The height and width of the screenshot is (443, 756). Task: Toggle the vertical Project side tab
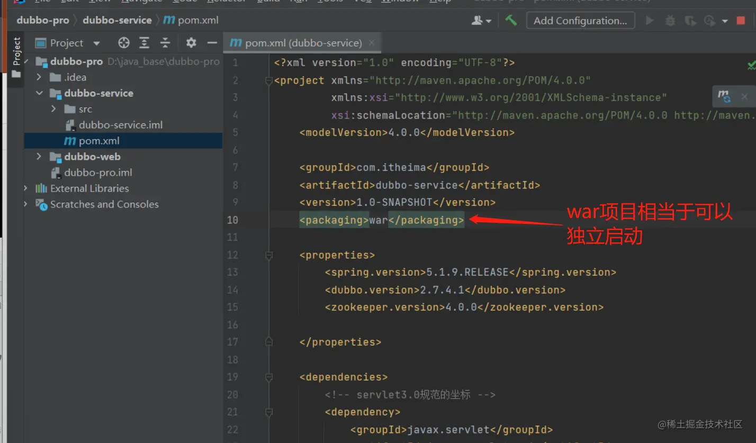click(x=16, y=58)
